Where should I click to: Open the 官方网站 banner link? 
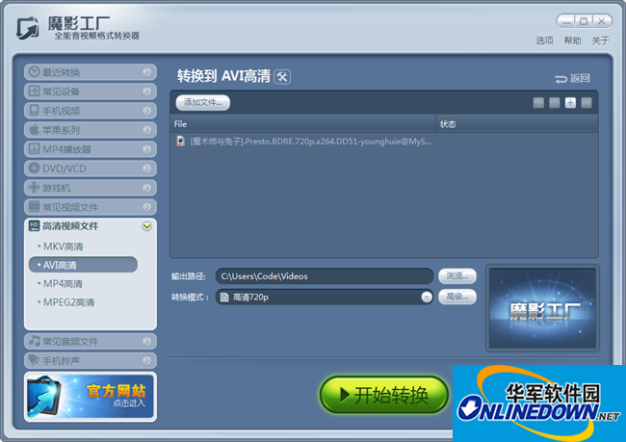tap(91, 397)
